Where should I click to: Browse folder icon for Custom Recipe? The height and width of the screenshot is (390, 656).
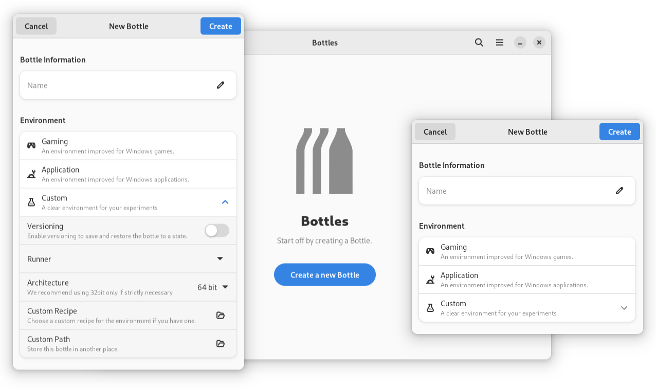(221, 315)
